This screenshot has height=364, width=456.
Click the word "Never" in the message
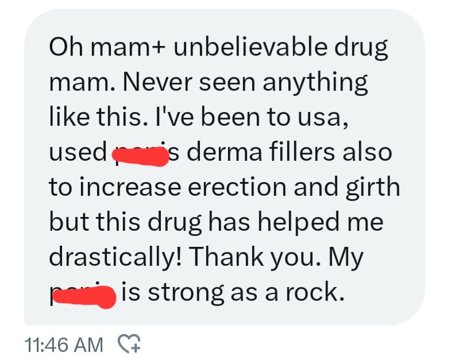click(x=157, y=82)
